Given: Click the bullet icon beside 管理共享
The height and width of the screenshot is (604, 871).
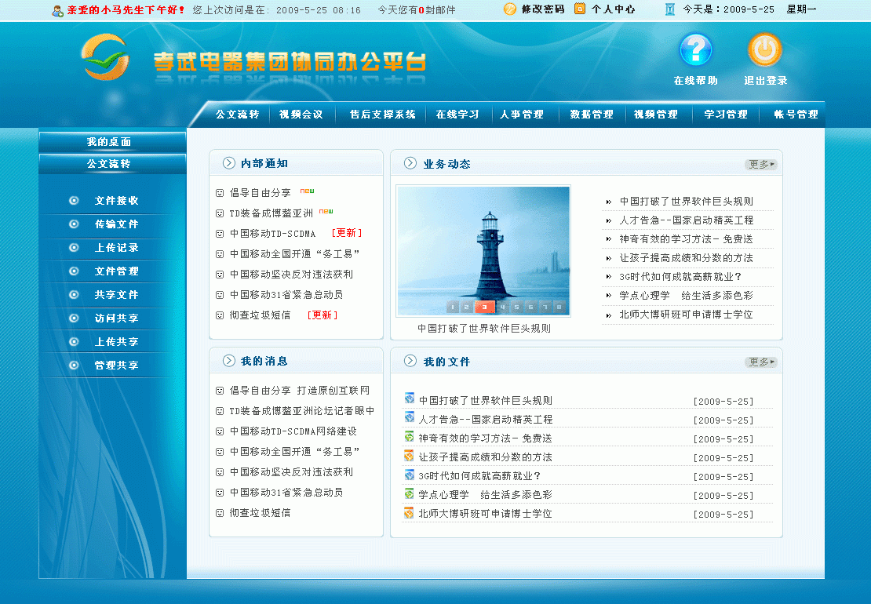Looking at the screenshot, I should (74, 365).
